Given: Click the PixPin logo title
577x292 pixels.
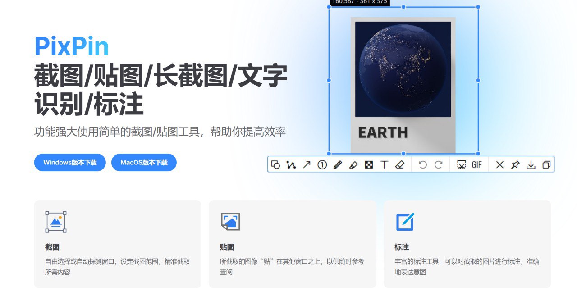Looking at the screenshot, I should click(72, 46).
